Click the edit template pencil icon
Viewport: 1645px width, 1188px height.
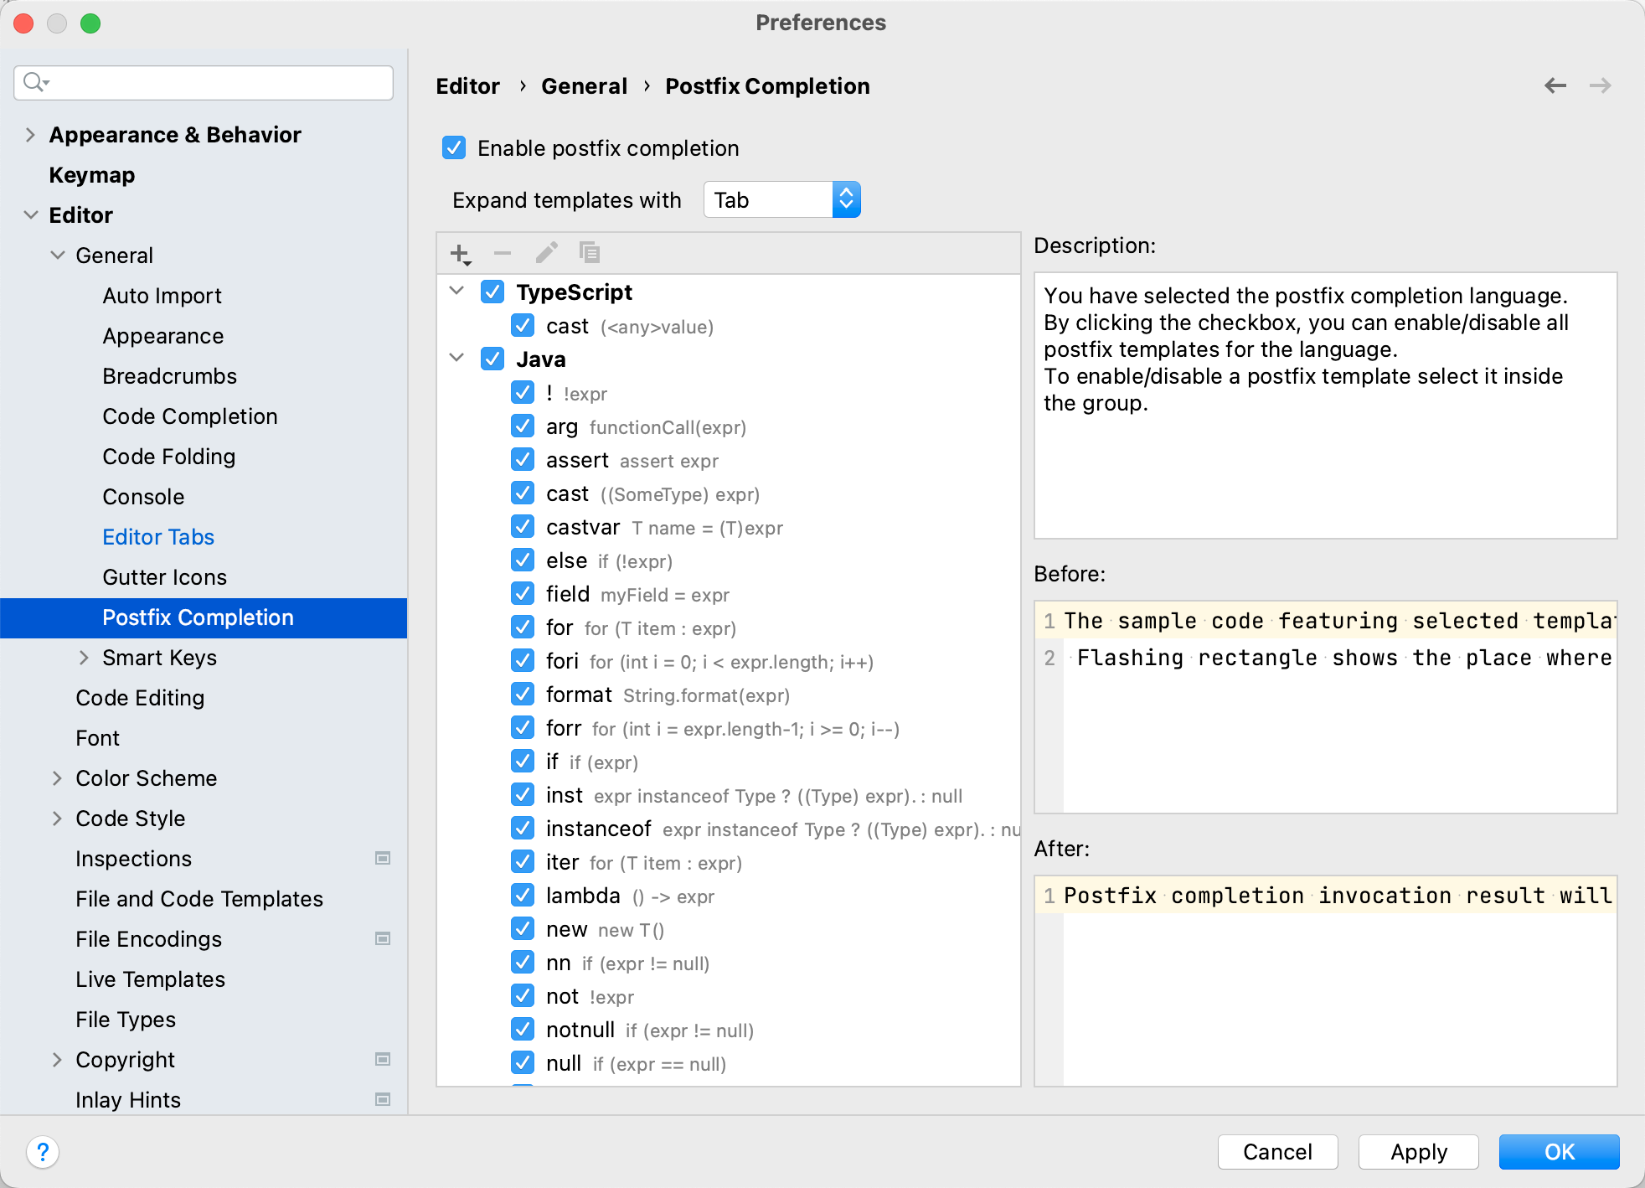[x=546, y=253]
